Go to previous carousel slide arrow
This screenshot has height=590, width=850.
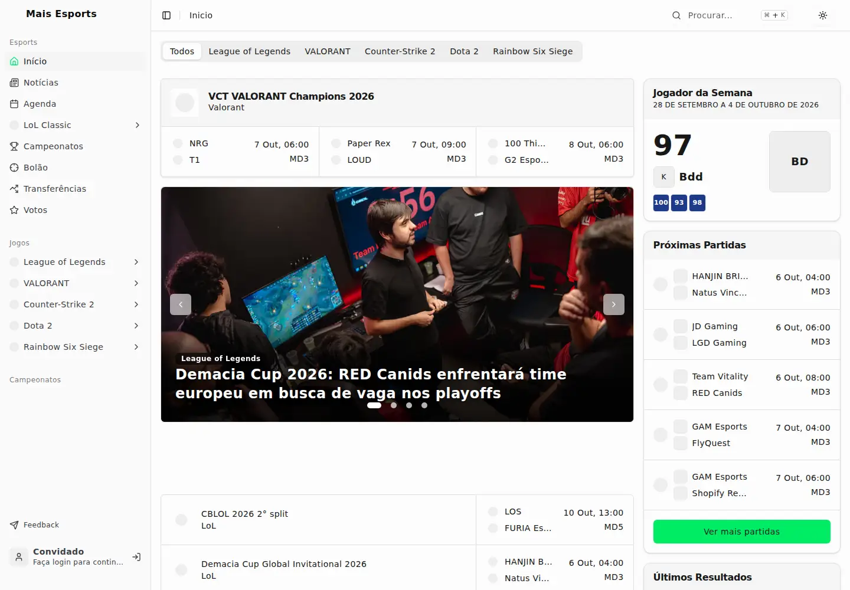[x=181, y=304]
